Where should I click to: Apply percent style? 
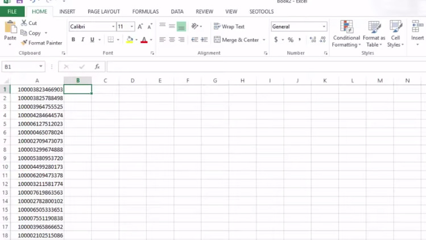click(291, 40)
